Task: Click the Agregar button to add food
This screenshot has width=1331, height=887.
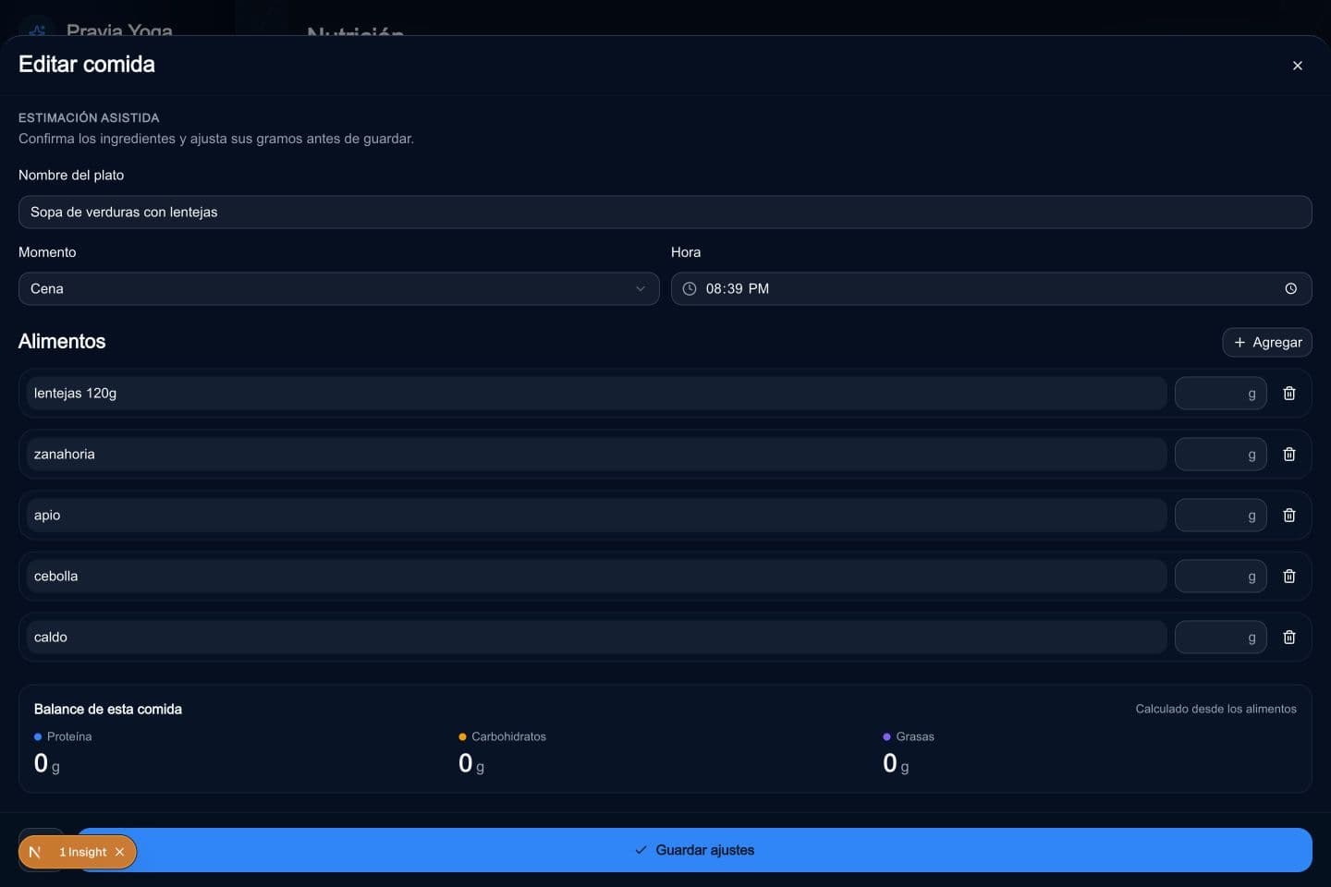Action: click(1267, 343)
